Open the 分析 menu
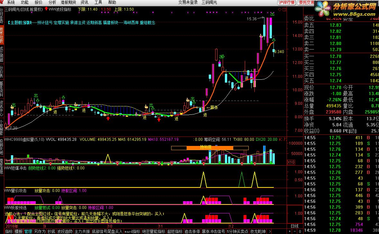 pos(52,3)
